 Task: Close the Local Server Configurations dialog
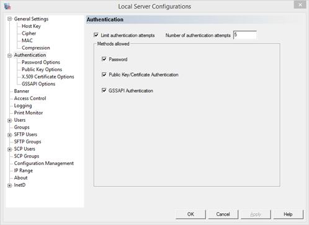coord(300,5)
